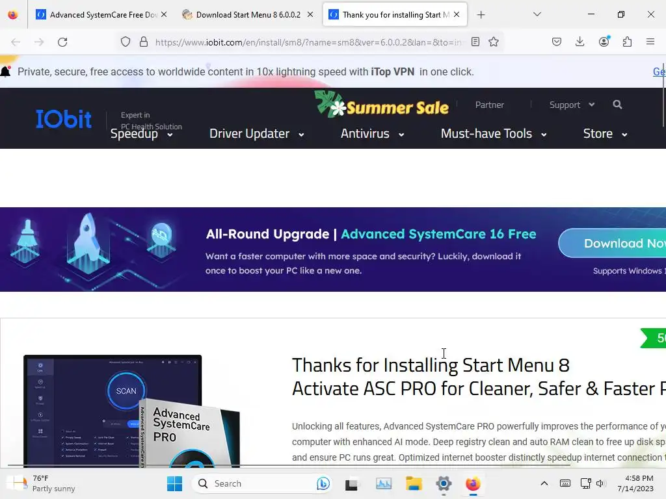Open the shield tracking protection icon
666x499 pixels.
point(126,42)
